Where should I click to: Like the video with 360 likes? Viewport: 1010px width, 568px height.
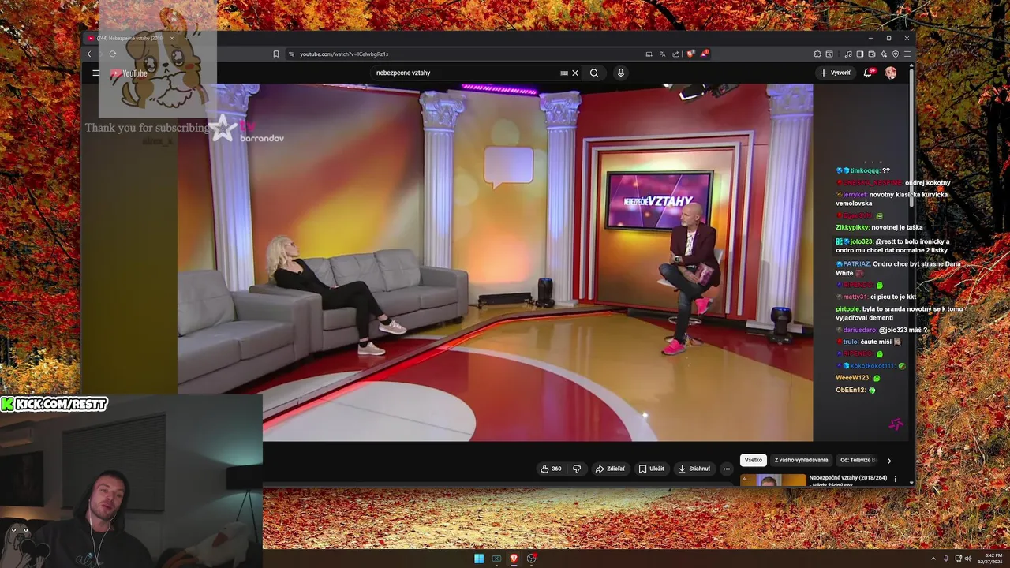(551, 469)
